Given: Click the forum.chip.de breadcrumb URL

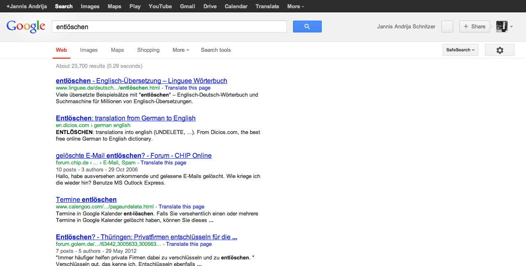Looking at the screenshot, I should 96,163.
